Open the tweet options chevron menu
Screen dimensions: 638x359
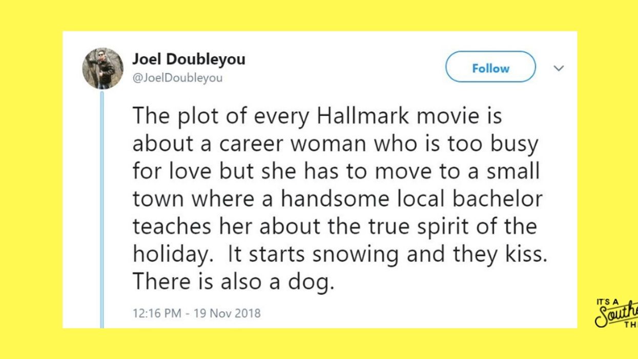tap(559, 68)
